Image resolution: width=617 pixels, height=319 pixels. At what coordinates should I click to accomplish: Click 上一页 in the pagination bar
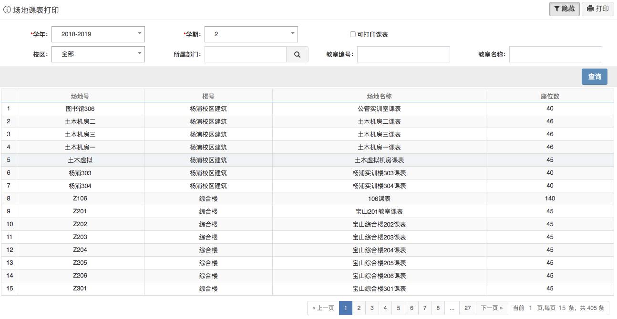click(323, 308)
